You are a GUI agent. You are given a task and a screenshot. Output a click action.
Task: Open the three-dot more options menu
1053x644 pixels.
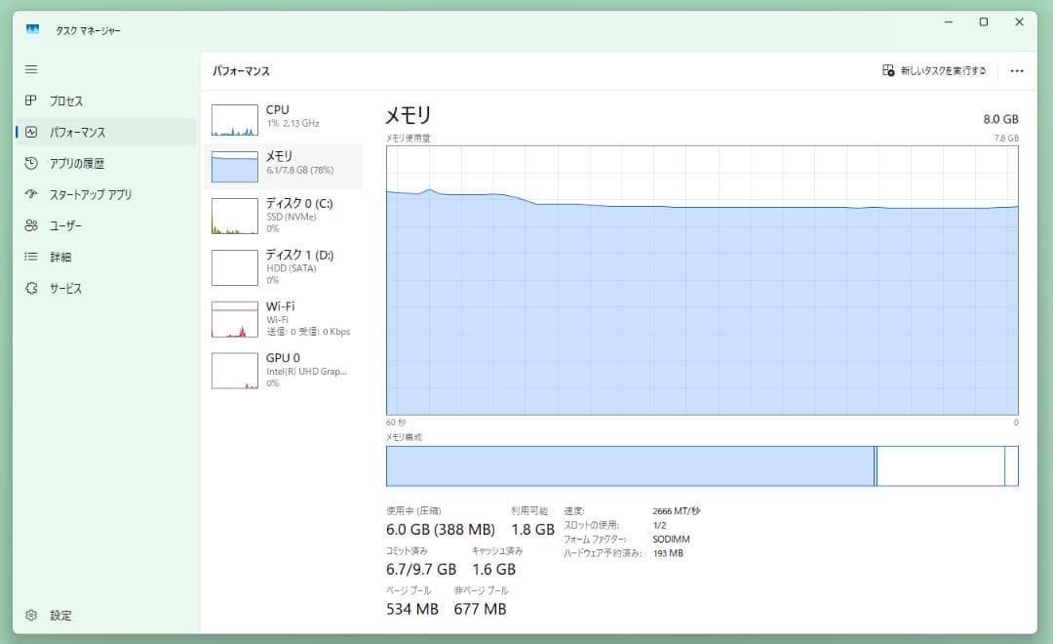tap(1017, 71)
